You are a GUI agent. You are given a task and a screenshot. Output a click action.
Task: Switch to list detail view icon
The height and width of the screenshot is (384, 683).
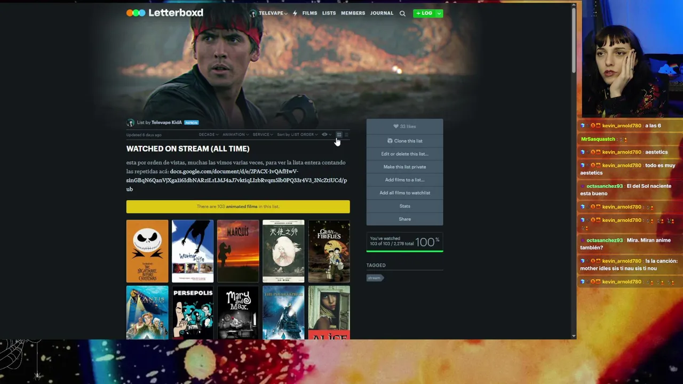[x=346, y=135]
